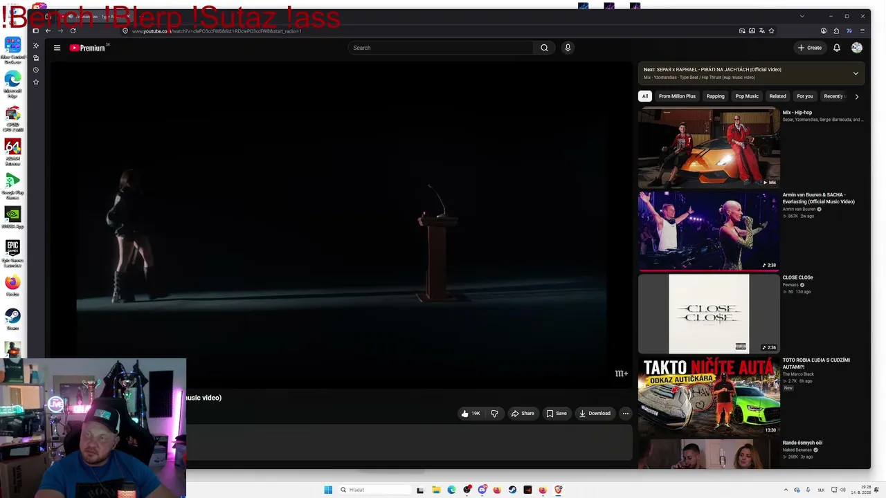This screenshot has width=886, height=498.
Task: Click the Share button
Action: [x=523, y=414]
